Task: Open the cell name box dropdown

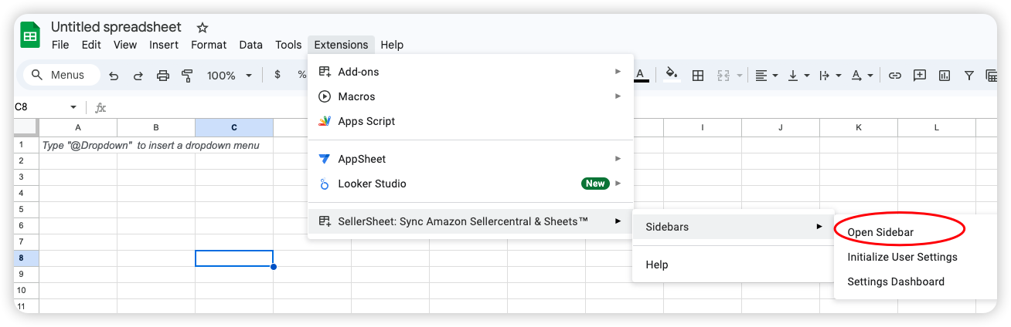Action: coord(73,107)
